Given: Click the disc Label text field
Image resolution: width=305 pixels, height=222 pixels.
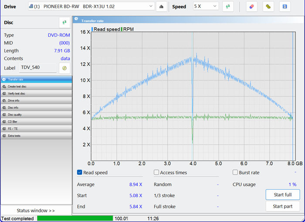Looking at the screenshot, I should tap(38, 68).
